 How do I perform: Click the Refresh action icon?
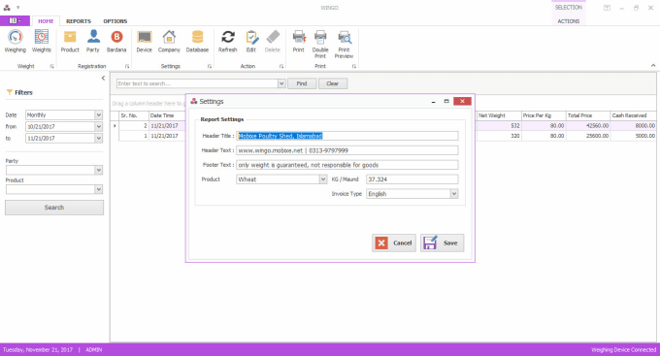pyautogui.click(x=228, y=42)
